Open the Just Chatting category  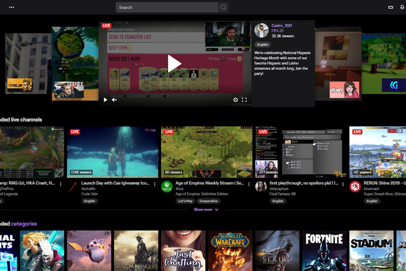tap(183, 251)
